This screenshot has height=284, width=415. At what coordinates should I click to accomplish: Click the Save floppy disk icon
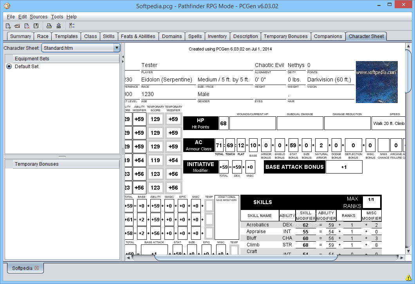(x=36, y=26)
